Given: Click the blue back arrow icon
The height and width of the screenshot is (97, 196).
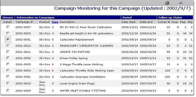Looking at the screenshot, I should [180, 3].
